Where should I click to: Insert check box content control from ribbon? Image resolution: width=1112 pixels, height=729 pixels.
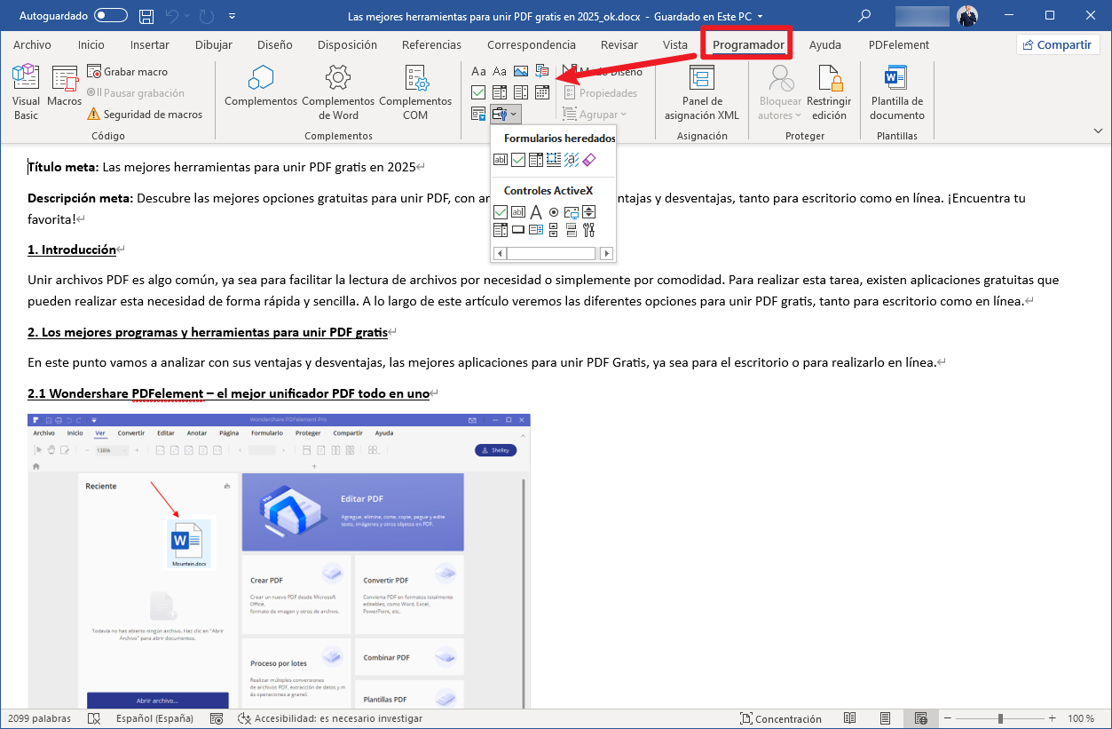[x=478, y=92]
